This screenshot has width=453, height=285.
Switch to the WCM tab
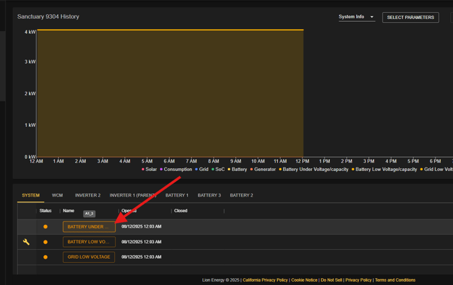[x=57, y=195]
